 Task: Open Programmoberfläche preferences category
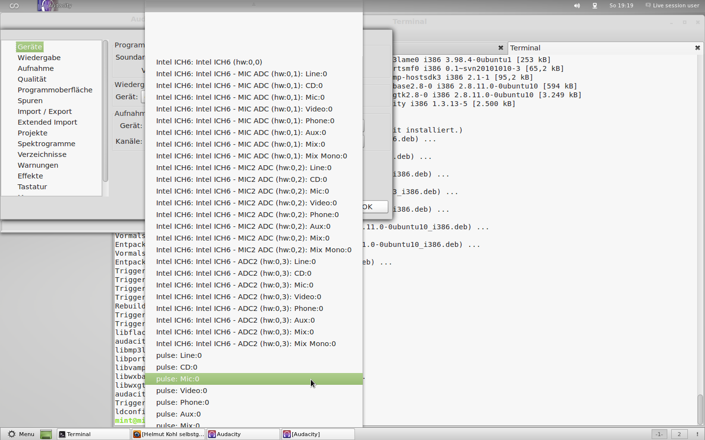55,90
